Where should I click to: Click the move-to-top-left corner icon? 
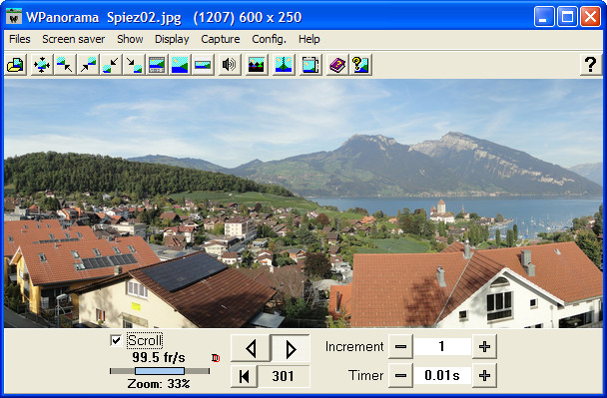(x=64, y=65)
